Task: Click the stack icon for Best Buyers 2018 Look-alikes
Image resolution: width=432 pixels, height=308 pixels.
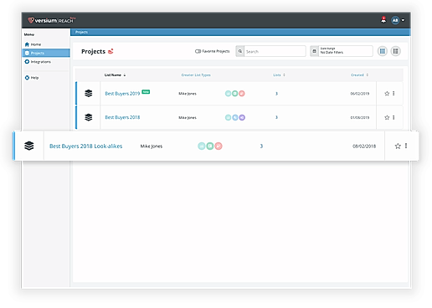Action: tap(29, 146)
